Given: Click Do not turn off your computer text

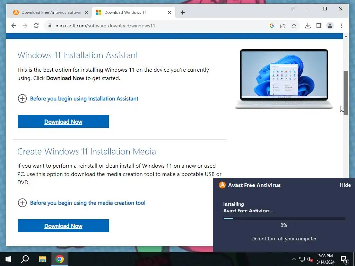Looking at the screenshot, I should (x=284, y=239).
